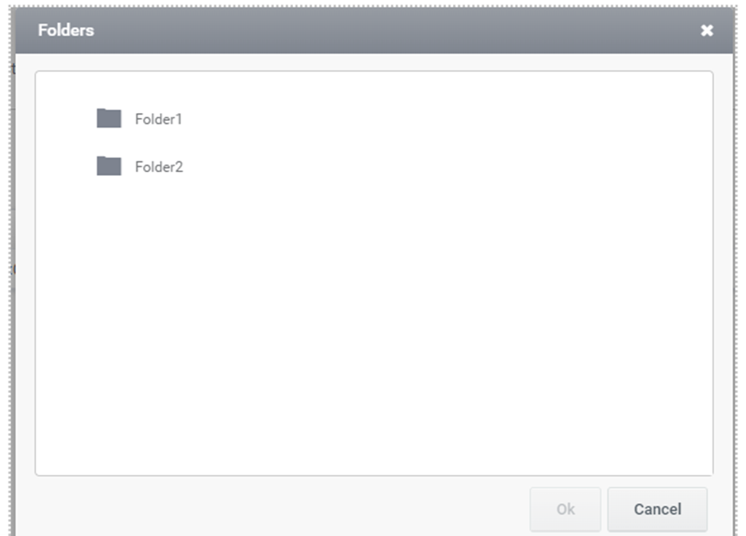Select the Folder2 text label
The width and height of the screenshot is (746, 536).
(159, 167)
